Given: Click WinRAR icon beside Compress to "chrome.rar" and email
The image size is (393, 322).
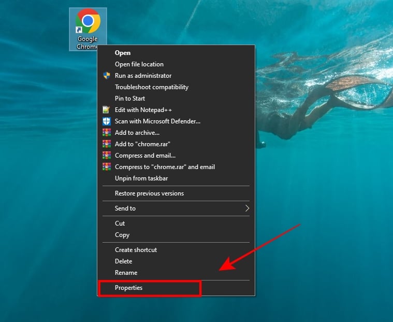Looking at the screenshot, I should 107,167.
